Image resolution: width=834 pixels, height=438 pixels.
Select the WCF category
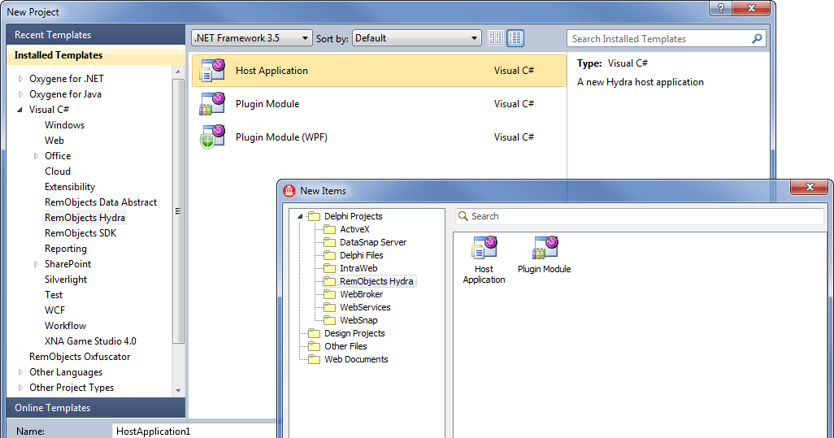point(54,310)
